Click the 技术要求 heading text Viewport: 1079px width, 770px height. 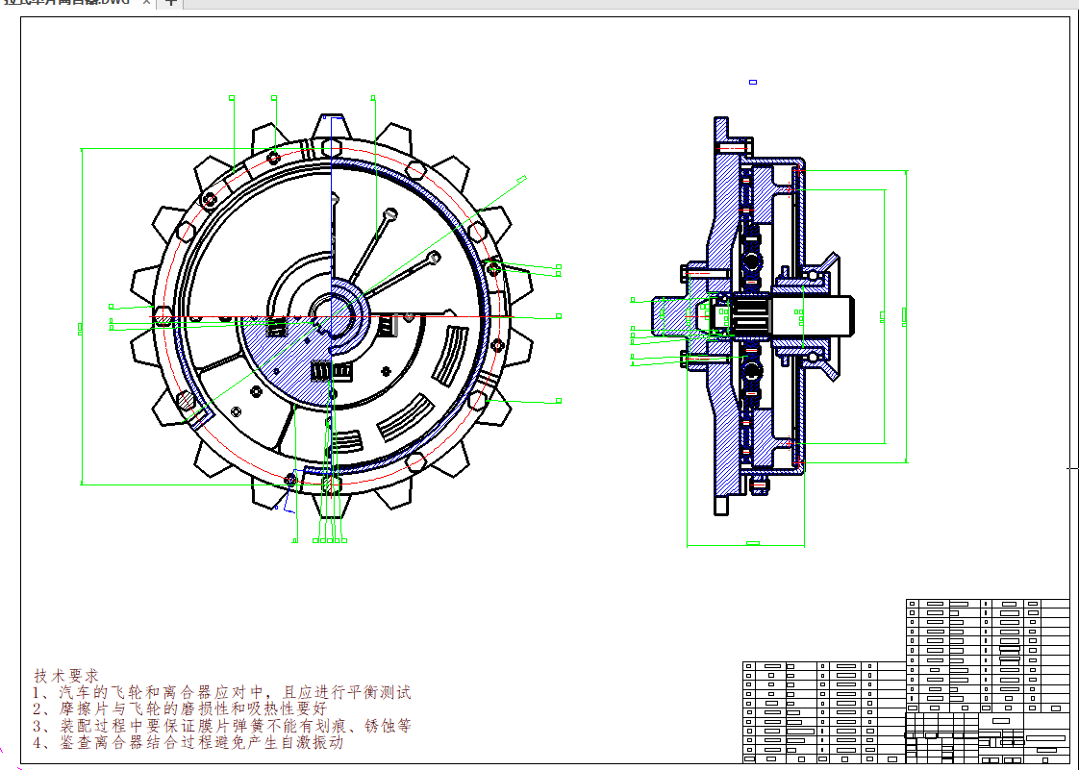pos(66,677)
